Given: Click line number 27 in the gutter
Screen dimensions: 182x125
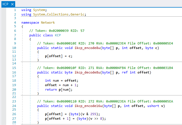Looking at the screenshot, I should 14,119.
